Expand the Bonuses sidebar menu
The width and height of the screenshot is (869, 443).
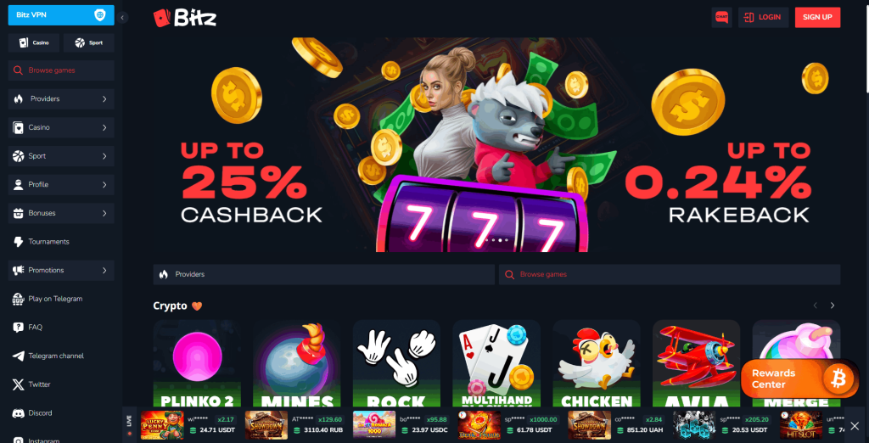(x=61, y=213)
